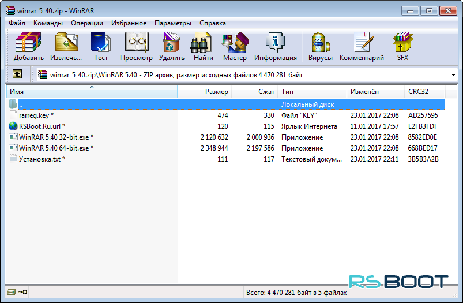Viewport: 463px width, 303px height.
Task: Sort by the Изменён column header
Action: (x=375, y=92)
